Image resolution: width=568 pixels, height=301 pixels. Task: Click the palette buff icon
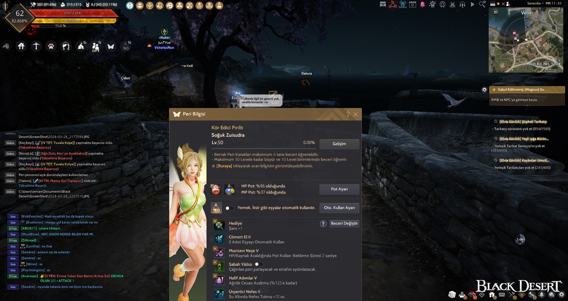[170, 5]
